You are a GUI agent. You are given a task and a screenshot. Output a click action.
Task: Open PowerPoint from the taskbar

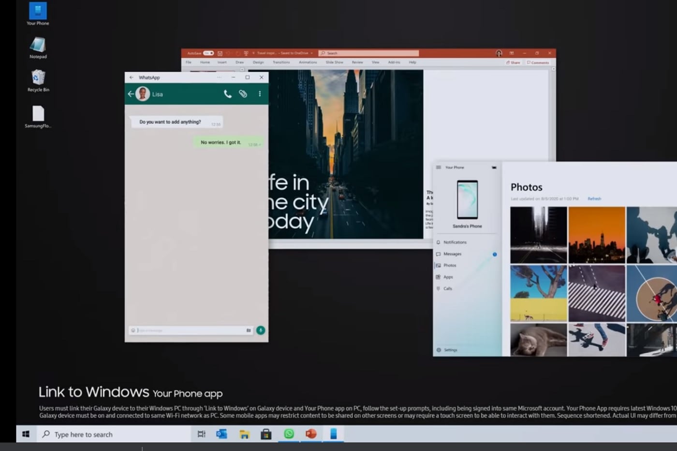pyautogui.click(x=310, y=434)
